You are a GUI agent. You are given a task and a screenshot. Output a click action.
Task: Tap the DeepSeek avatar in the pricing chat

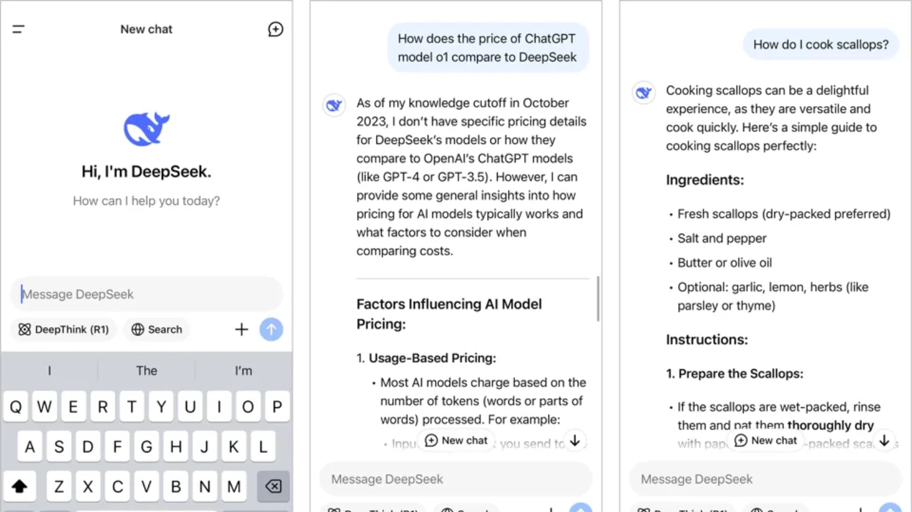pyautogui.click(x=334, y=105)
